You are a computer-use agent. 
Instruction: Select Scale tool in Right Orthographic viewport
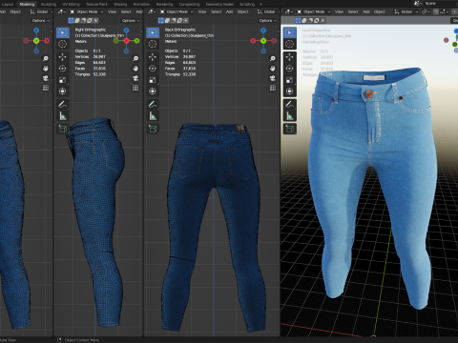[x=63, y=80]
